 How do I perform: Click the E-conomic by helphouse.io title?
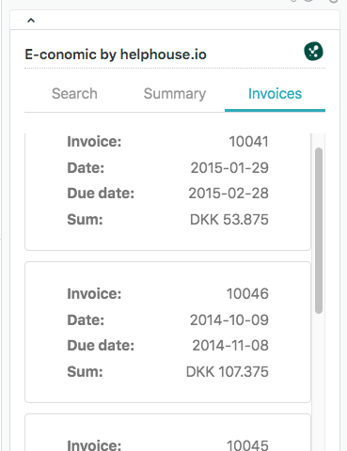click(116, 54)
